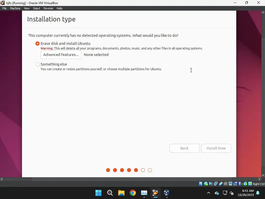
Task: Open File Explorer from the taskbar
Action: click(121, 193)
